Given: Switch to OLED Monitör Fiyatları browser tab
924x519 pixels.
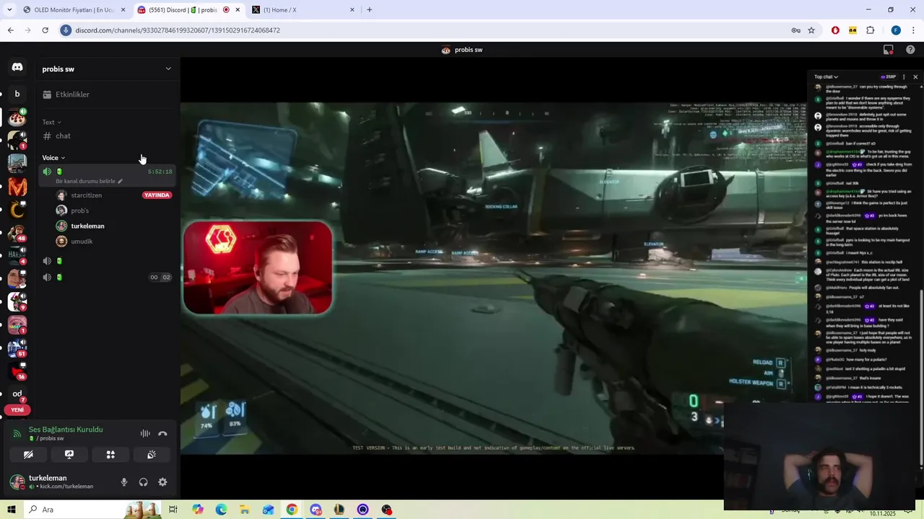Looking at the screenshot, I should click(x=74, y=10).
